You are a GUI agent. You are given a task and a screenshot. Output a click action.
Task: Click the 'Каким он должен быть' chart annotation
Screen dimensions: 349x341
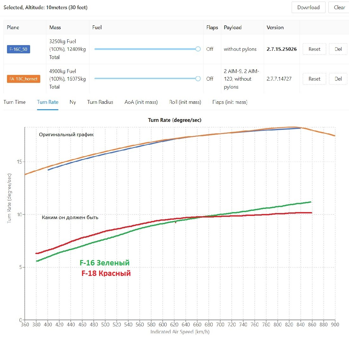[x=70, y=217]
